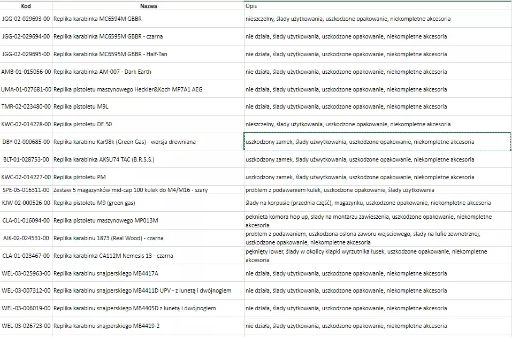512x337 pixels.
Task: Select code cell JGG-02-029693-00
Action: 26,19
